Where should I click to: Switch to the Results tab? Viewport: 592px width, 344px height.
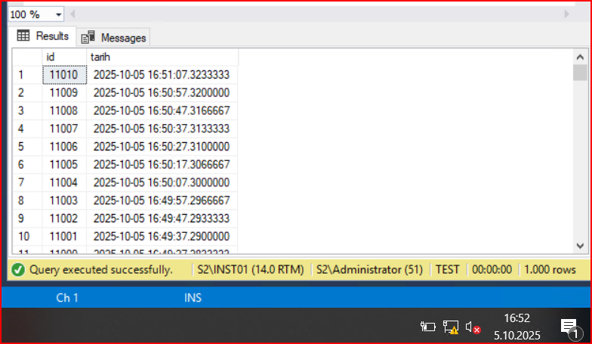coord(43,36)
